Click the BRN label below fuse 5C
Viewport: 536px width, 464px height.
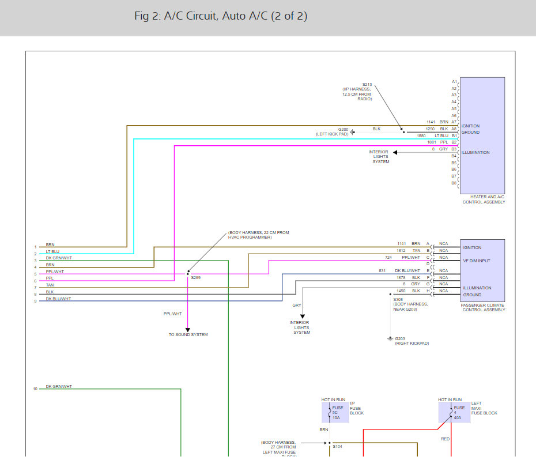coord(324,430)
